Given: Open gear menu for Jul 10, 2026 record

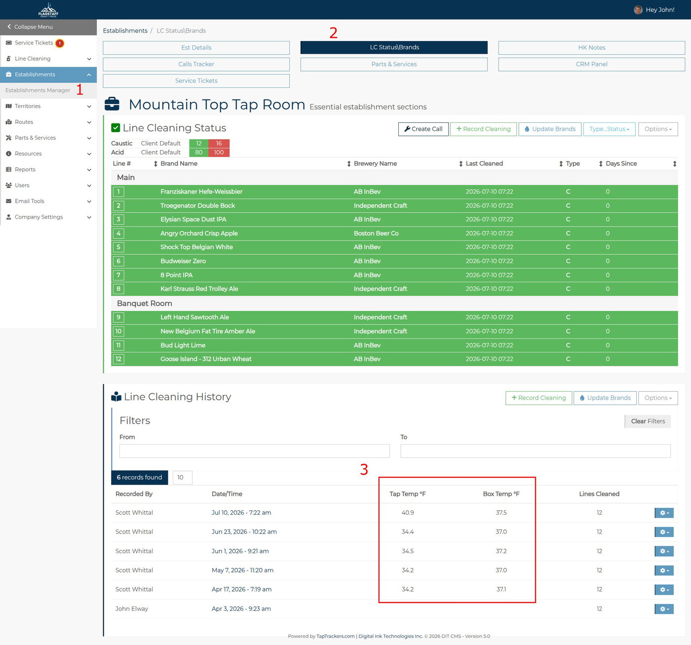Looking at the screenshot, I should click(664, 513).
